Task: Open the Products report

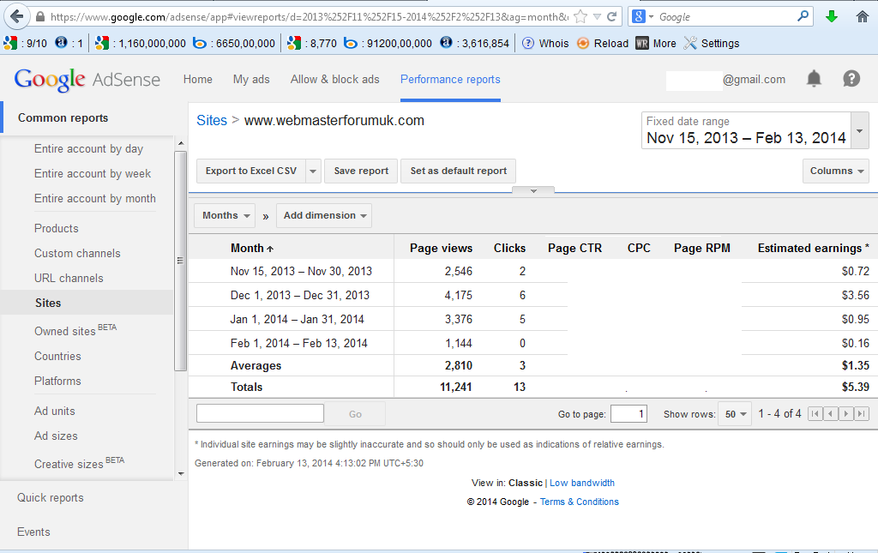Action: point(56,228)
